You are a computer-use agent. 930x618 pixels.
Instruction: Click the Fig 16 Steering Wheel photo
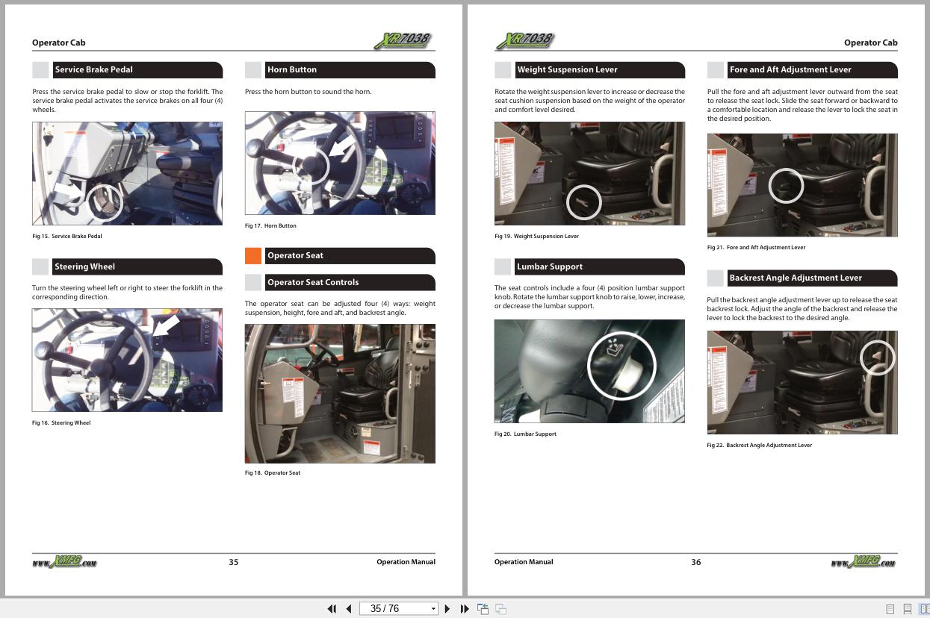point(127,360)
